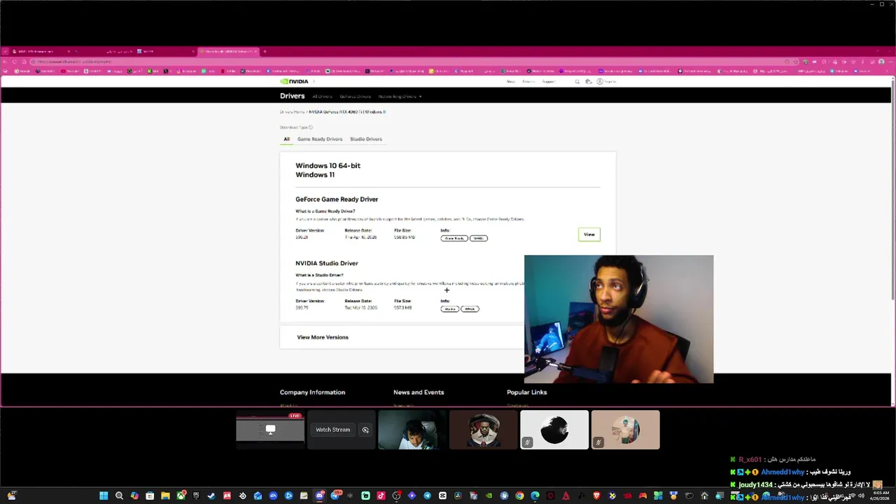Select the All download type tab
The height and width of the screenshot is (504, 896).
coord(286,139)
